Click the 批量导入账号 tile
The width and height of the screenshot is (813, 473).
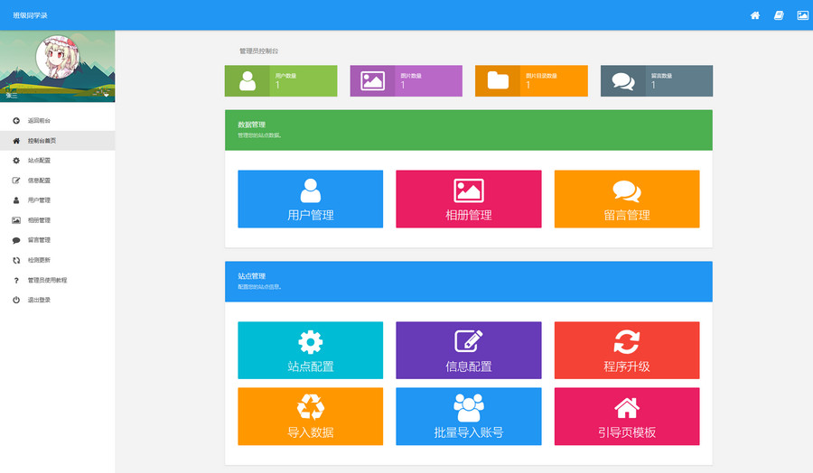coord(468,416)
